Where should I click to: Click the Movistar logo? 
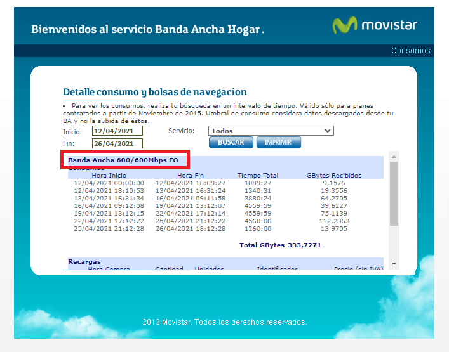375,25
